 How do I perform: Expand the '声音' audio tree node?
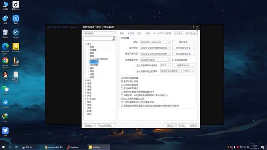[x=86, y=96]
